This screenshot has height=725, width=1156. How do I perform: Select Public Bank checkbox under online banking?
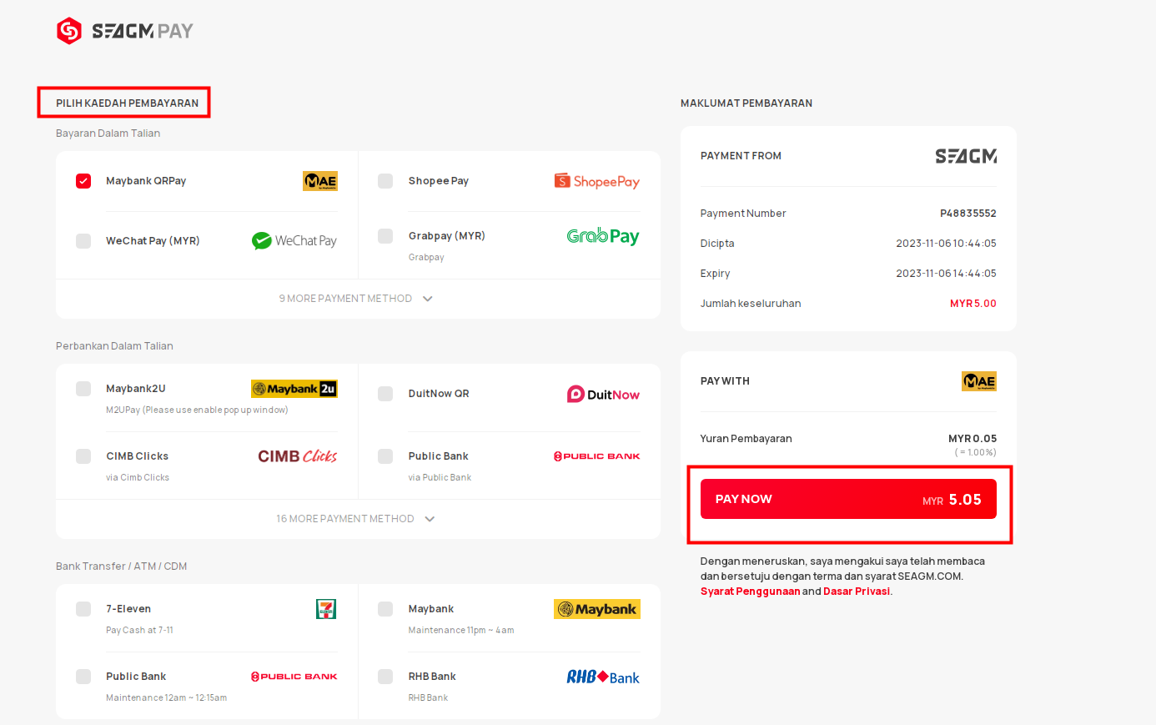pyautogui.click(x=385, y=456)
